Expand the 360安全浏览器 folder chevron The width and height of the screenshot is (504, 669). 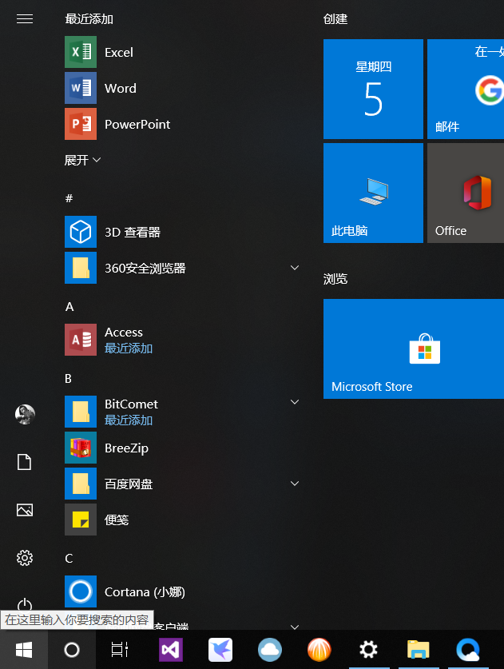point(294,268)
